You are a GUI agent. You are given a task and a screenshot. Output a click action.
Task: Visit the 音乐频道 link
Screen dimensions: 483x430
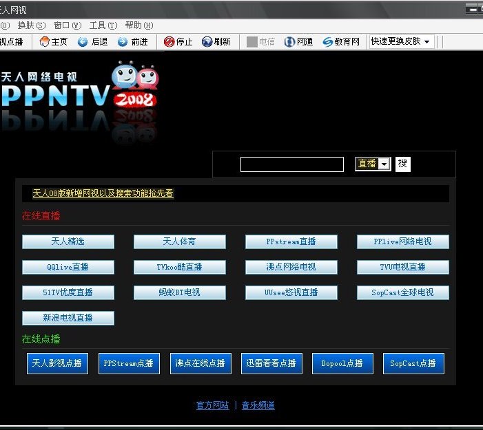pyautogui.click(x=258, y=405)
